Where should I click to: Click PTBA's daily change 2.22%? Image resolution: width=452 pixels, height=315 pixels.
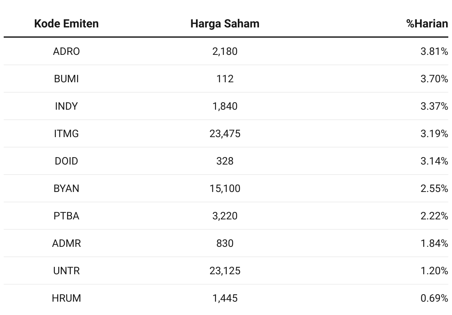click(x=434, y=216)
